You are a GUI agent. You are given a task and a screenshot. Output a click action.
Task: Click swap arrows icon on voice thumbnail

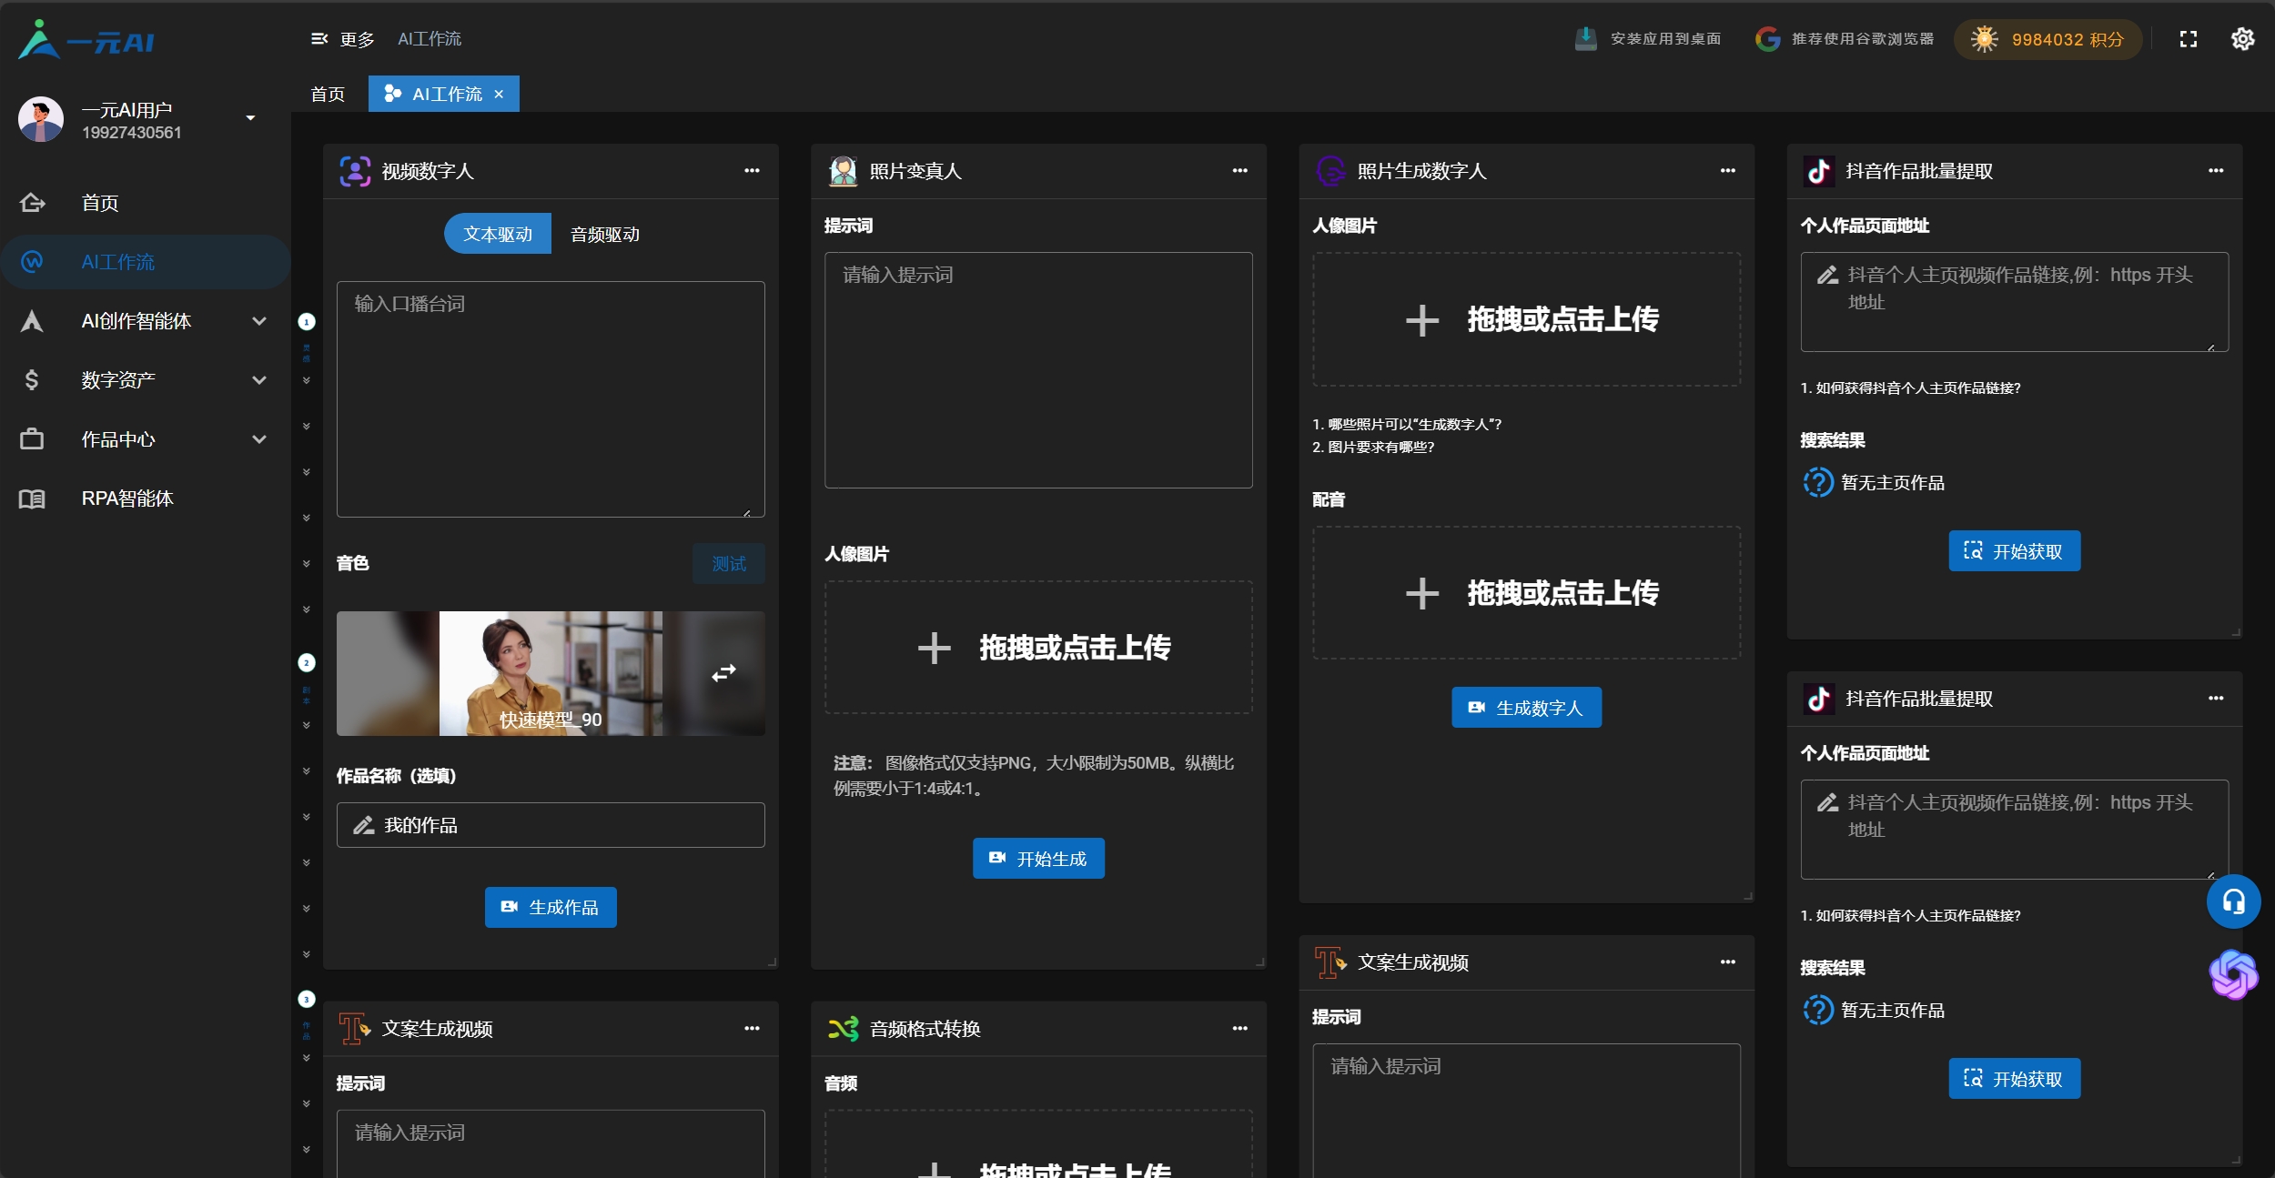coord(723,673)
